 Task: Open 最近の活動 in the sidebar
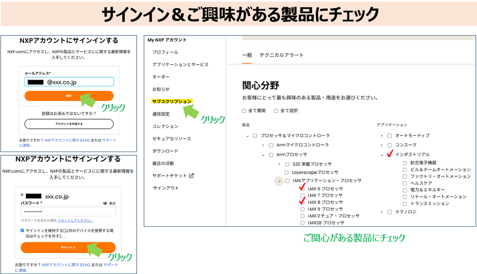pos(163,163)
